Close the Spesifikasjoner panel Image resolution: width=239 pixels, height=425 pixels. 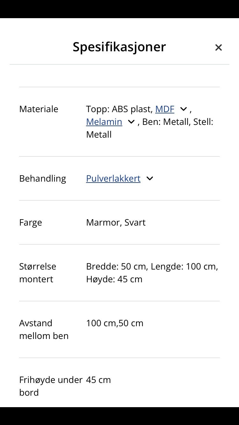[218, 47]
